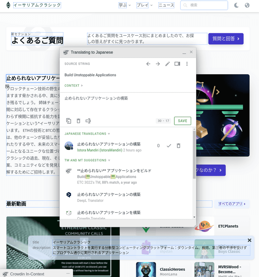The width and height of the screenshot is (259, 277).
Task: Approve Istora Mandiri's translation with the checkmark
Action: [169, 146]
